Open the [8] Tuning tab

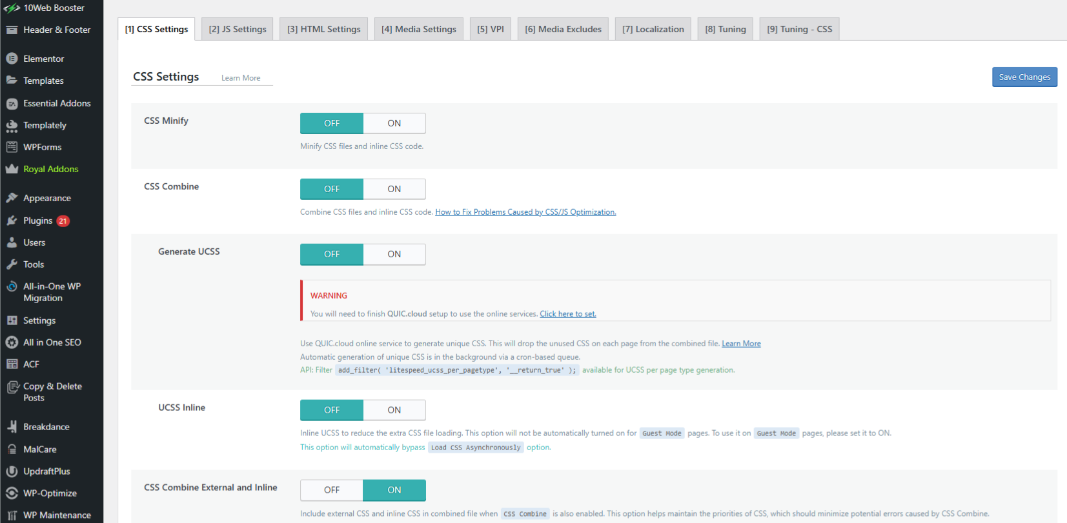726,29
